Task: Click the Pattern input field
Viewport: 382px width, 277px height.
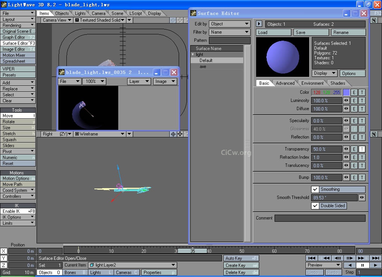Action: (229, 40)
